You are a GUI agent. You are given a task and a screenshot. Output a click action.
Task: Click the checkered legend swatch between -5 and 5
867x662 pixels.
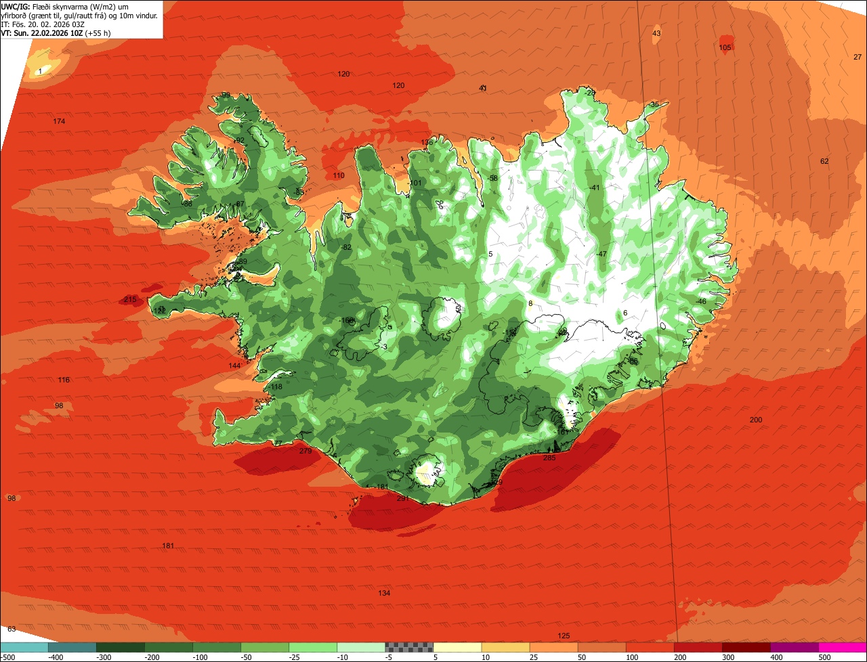(408, 647)
